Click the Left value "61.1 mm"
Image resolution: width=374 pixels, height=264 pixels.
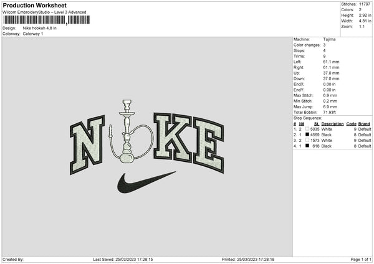(331, 62)
